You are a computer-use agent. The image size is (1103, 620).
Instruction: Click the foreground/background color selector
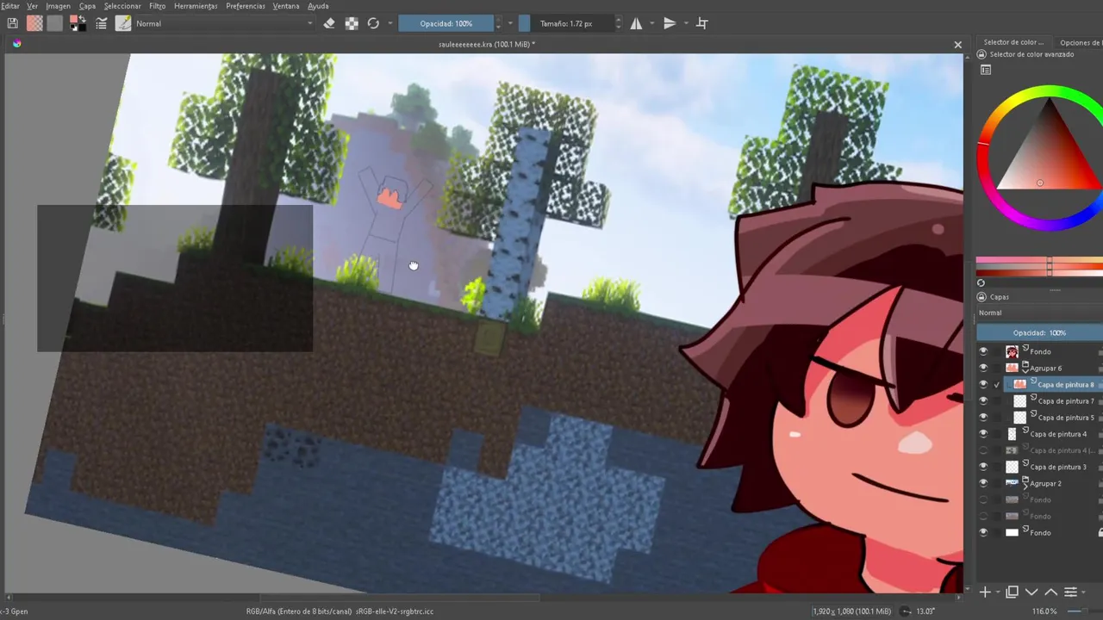[78, 24]
